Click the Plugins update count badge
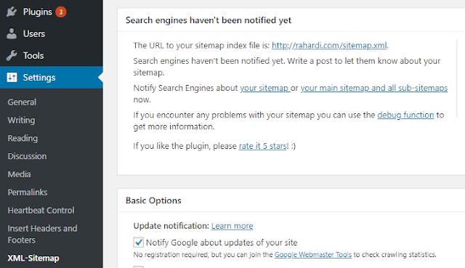 [61, 12]
